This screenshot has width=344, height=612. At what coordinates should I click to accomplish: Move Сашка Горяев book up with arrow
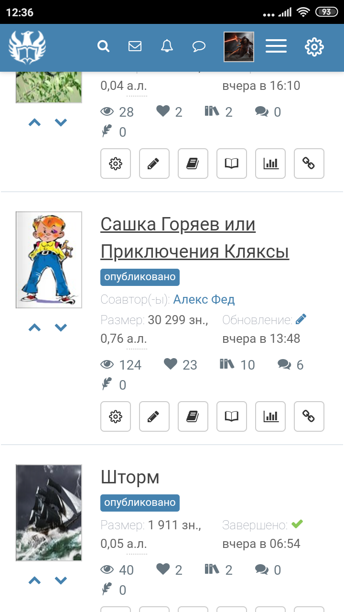[x=34, y=328]
